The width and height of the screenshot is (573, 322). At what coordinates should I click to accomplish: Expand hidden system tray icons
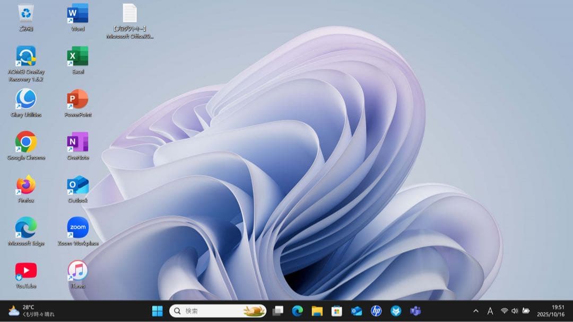(x=476, y=311)
